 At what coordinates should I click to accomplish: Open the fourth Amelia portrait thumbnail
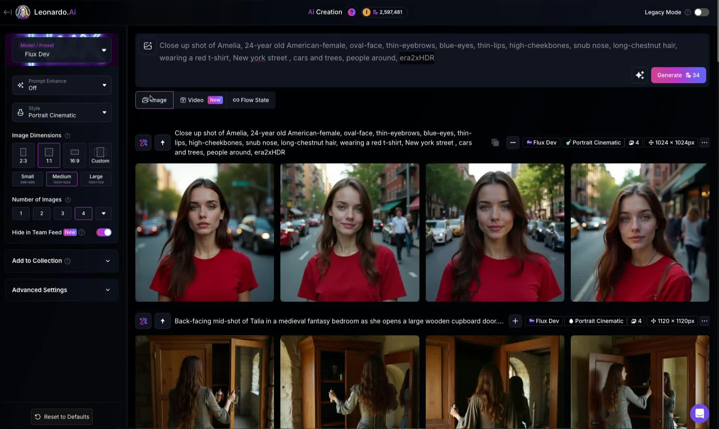640,233
